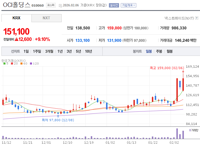This screenshot has height=146, width=200.
Task: Click the 상한가 180,000 text
Action: pyautogui.click(x=135, y=28)
